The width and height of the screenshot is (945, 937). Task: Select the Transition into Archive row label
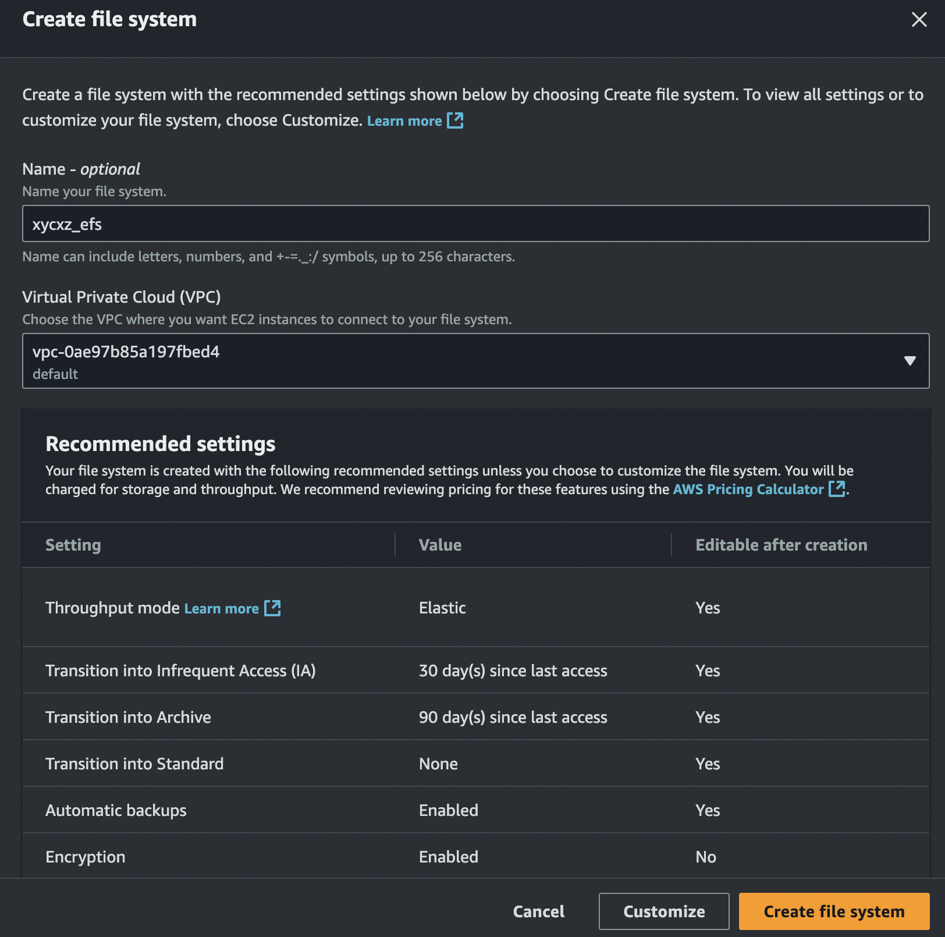click(x=128, y=717)
